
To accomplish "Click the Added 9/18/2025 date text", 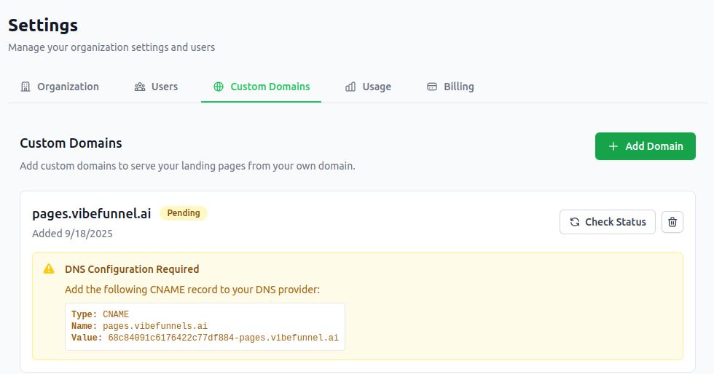I will coord(72,234).
